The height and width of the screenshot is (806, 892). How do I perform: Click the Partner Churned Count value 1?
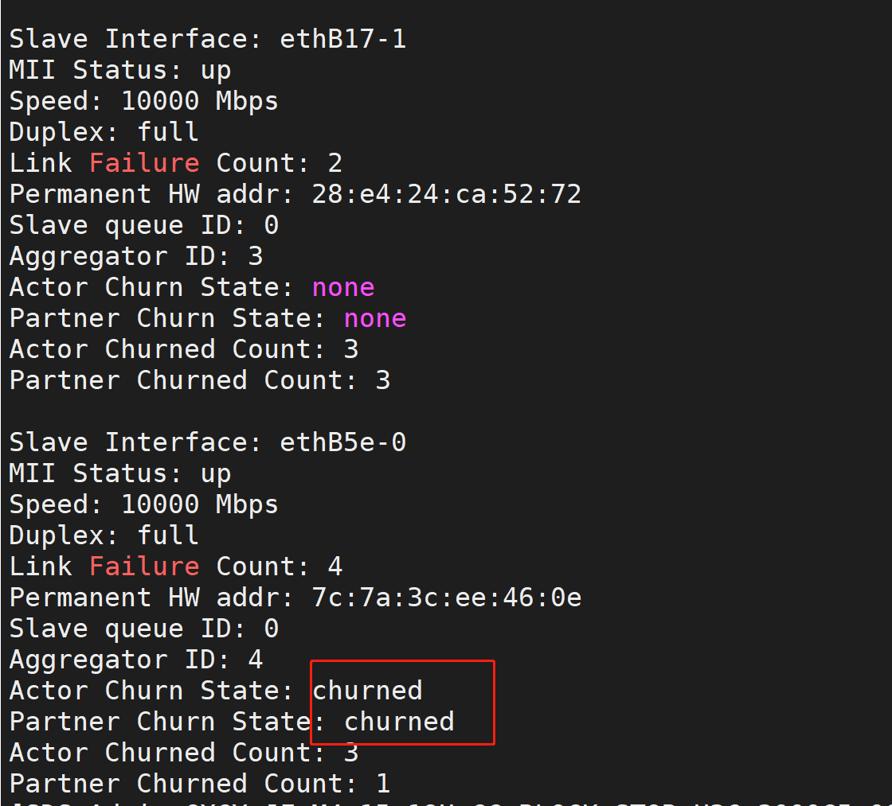click(383, 784)
